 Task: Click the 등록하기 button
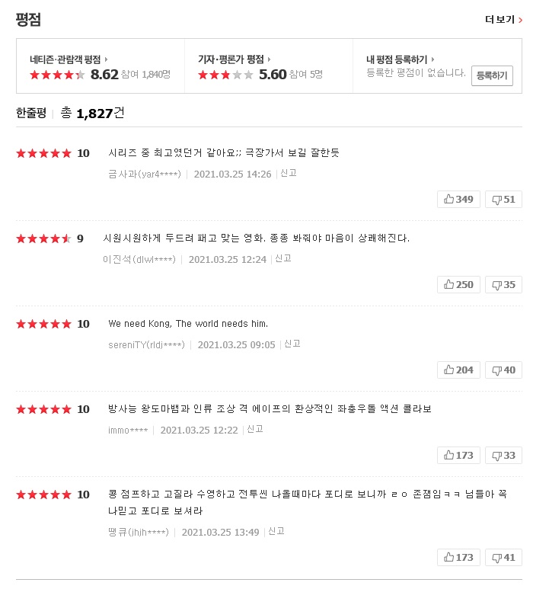click(x=492, y=75)
